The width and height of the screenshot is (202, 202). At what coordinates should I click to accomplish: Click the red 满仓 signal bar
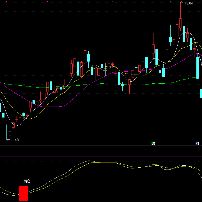pos(24,193)
